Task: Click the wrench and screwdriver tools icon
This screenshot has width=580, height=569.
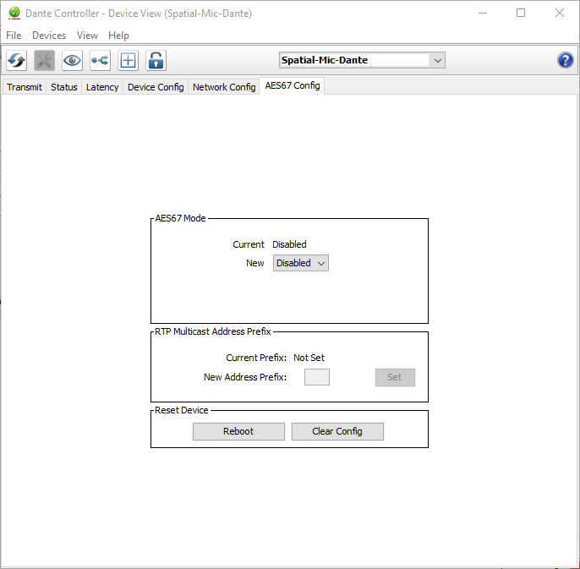Action: [x=44, y=60]
